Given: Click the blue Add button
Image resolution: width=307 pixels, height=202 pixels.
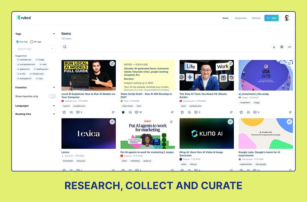Looking at the screenshot, I should 271,18.
